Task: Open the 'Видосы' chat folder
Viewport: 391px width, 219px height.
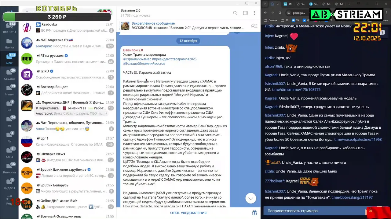Action: 9,184
